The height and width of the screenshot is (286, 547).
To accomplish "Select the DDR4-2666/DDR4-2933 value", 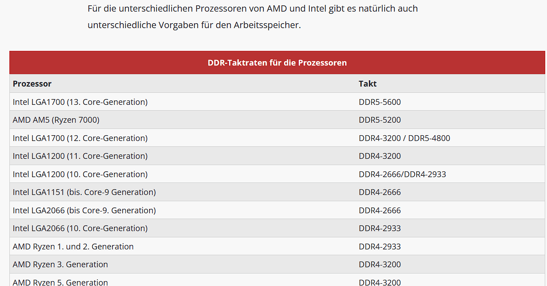I will 402,174.
